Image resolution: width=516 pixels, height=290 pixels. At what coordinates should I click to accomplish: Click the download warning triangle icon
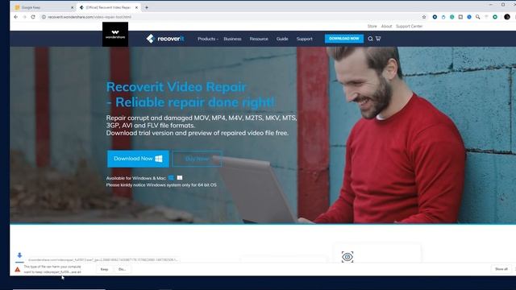click(18, 270)
